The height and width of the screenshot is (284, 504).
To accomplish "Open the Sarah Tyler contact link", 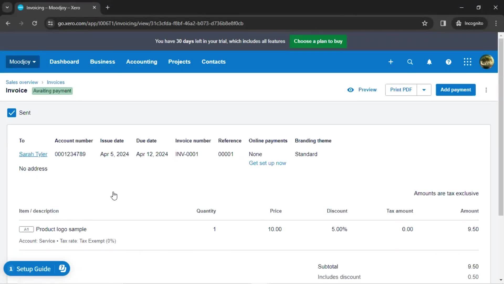I will coord(33,154).
